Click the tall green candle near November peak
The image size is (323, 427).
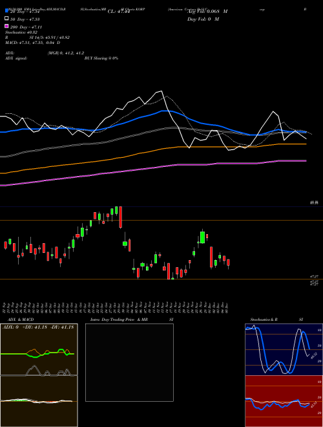(202, 237)
